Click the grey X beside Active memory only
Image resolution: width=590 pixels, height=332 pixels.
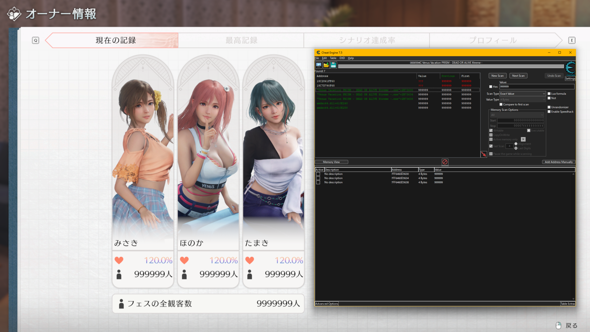523,139
